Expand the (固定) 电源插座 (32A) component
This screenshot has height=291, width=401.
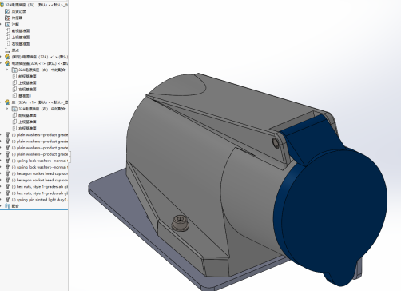[1, 57]
